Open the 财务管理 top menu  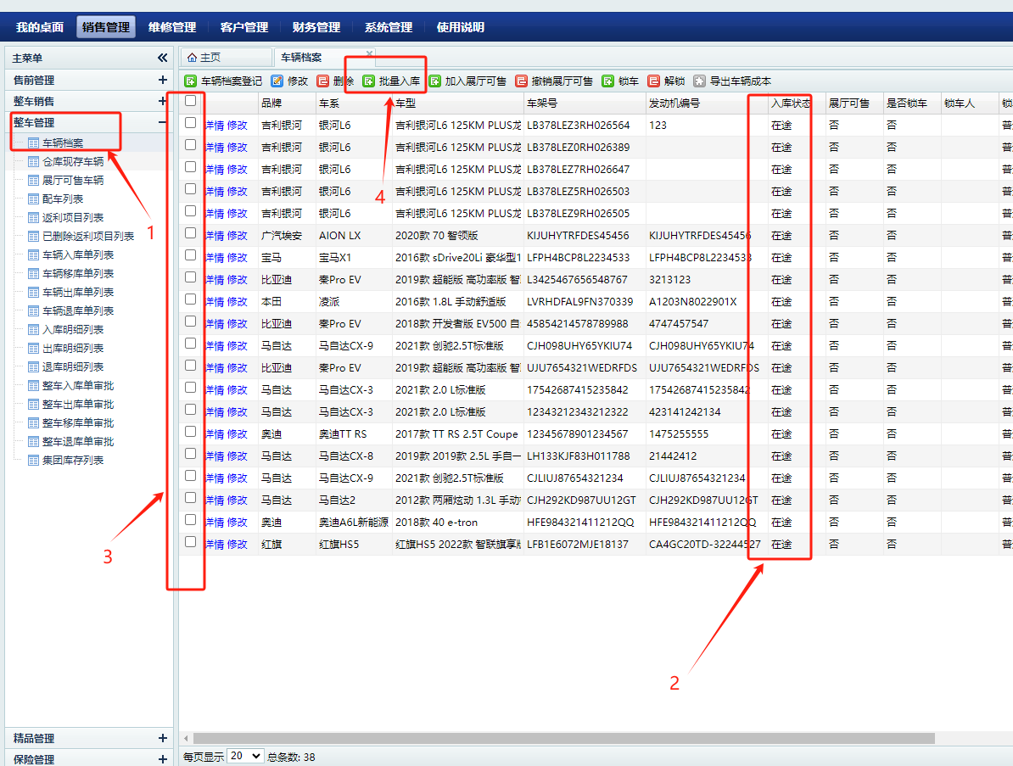(316, 27)
